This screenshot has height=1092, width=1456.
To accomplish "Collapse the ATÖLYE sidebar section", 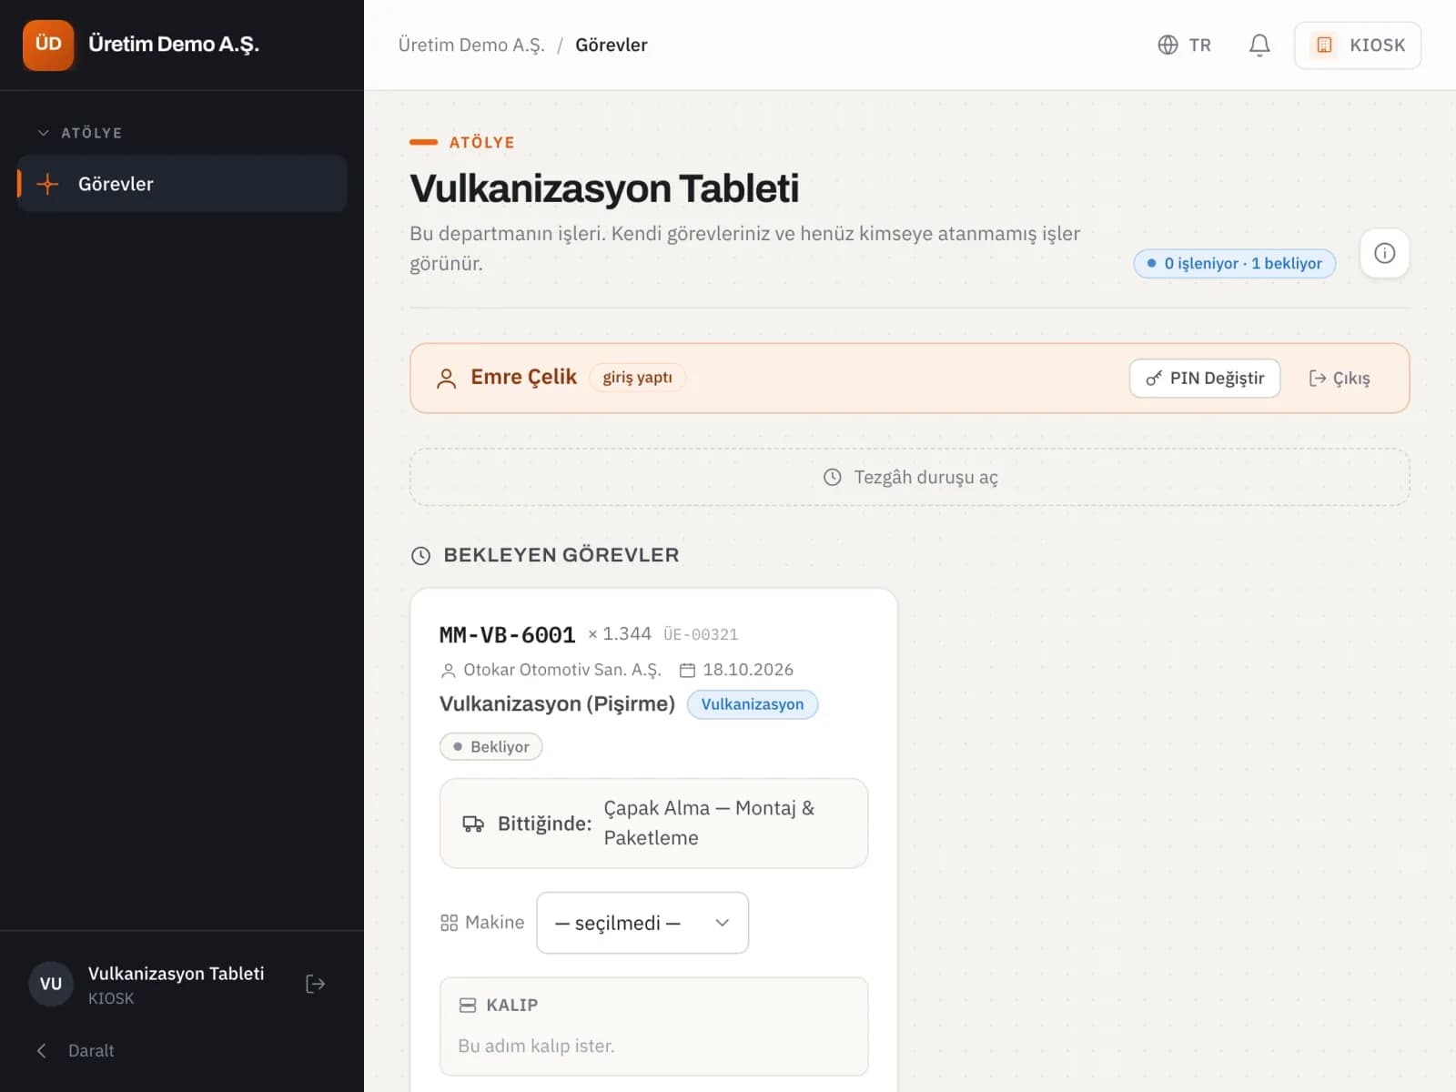I will 79,133.
